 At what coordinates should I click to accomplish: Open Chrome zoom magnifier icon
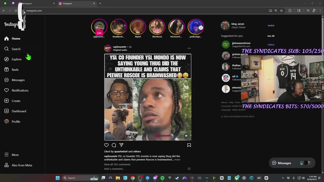click(x=276, y=11)
